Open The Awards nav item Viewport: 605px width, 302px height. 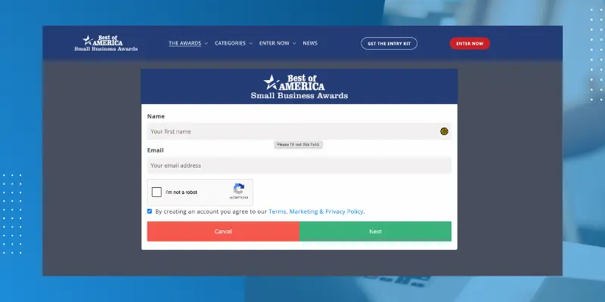pyautogui.click(x=185, y=43)
